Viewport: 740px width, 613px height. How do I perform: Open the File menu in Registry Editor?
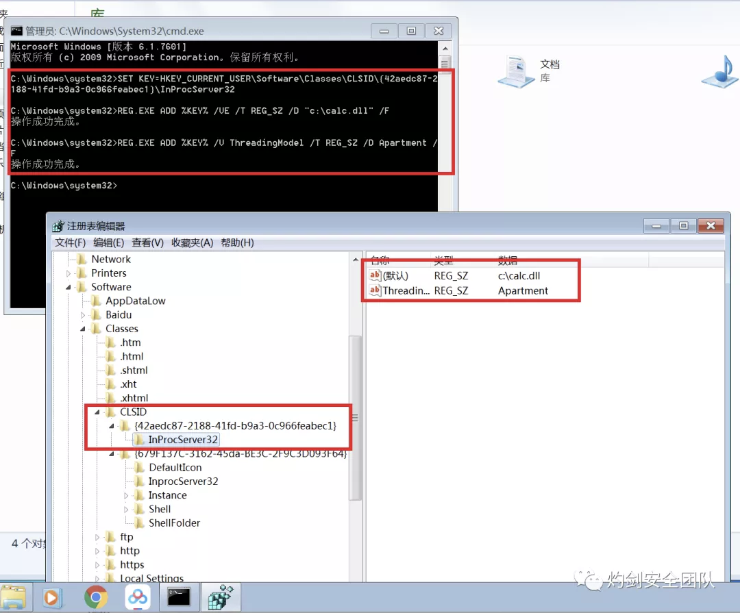70,242
